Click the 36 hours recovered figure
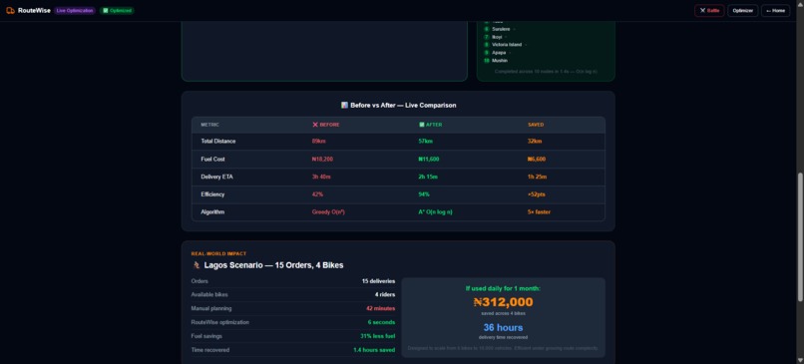 [x=503, y=327]
